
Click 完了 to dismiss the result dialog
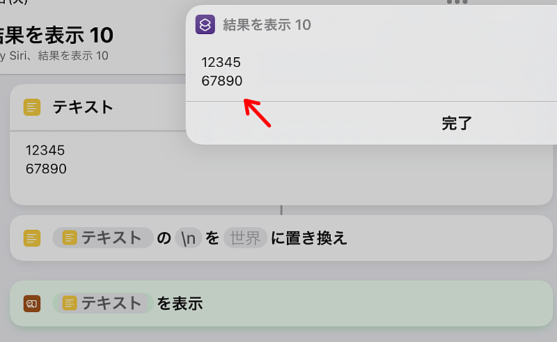[x=457, y=123]
